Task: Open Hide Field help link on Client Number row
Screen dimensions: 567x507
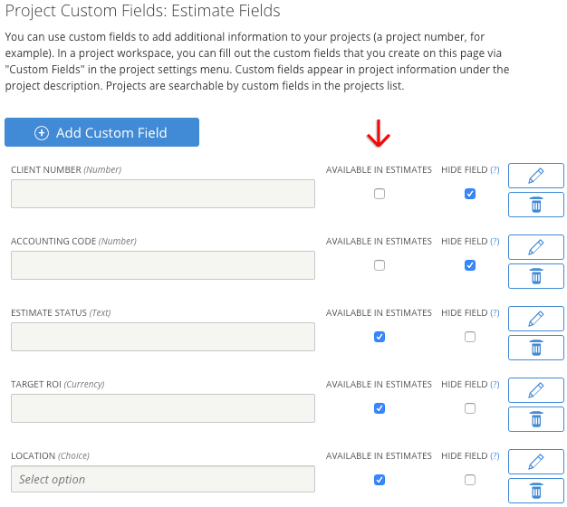Action: 495,169
